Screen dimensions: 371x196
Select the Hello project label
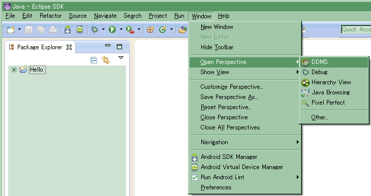click(x=37, y=70)
